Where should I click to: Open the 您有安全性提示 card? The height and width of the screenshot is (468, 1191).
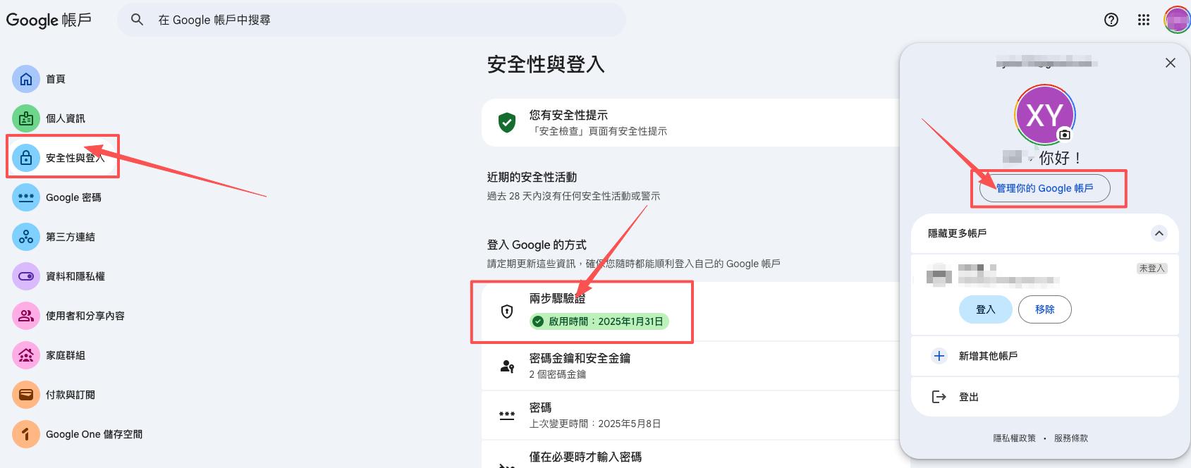tap(691, 123)
